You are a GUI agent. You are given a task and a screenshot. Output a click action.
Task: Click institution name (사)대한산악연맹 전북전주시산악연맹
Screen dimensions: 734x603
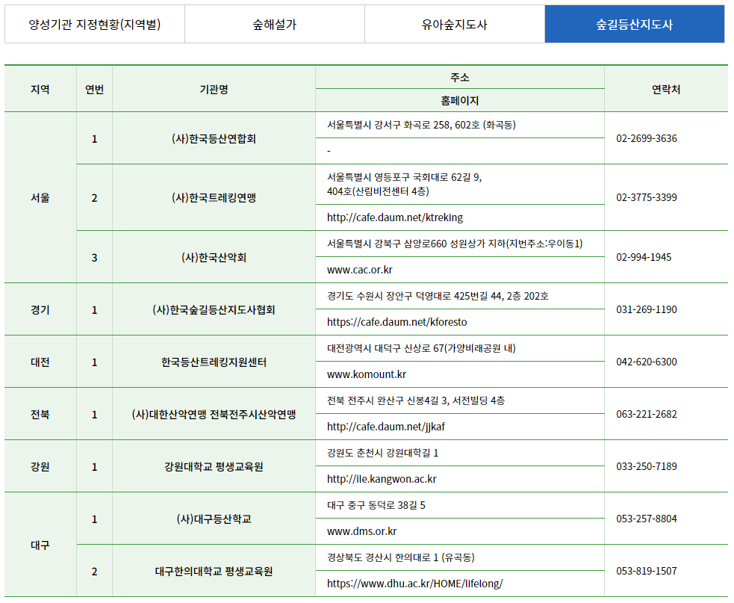214,415
